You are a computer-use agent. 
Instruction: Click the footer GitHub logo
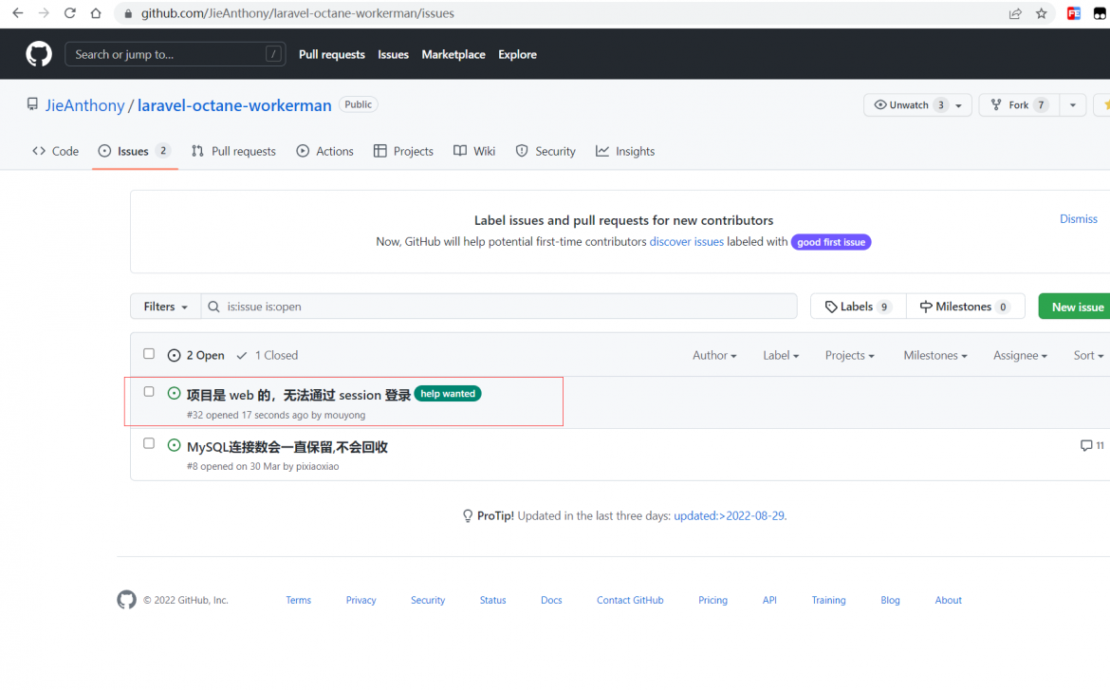click(x=127, y=599)
